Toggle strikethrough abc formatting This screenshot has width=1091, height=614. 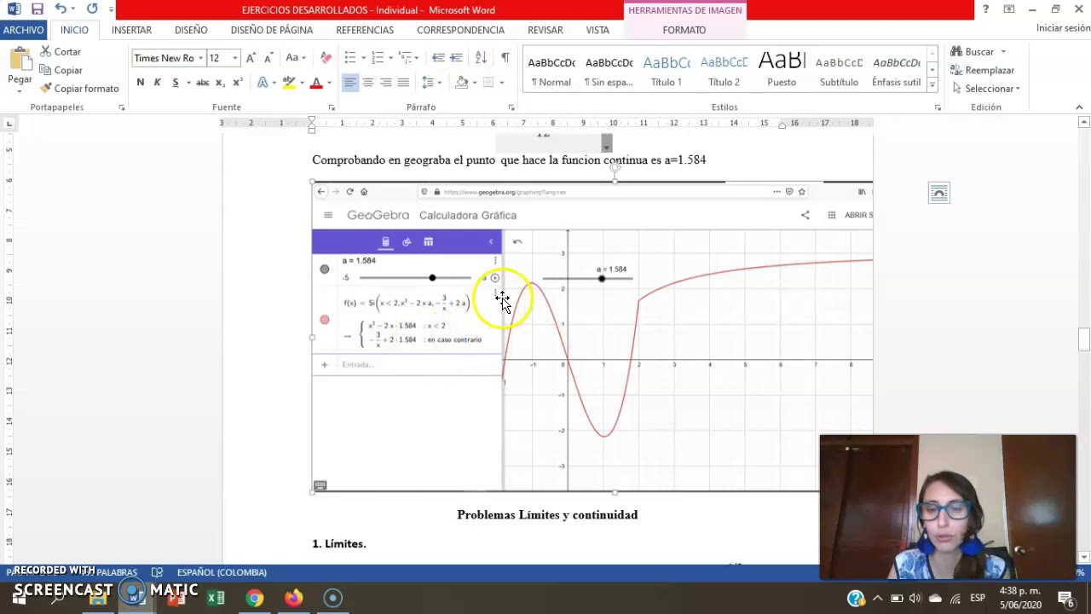[203, 83]
